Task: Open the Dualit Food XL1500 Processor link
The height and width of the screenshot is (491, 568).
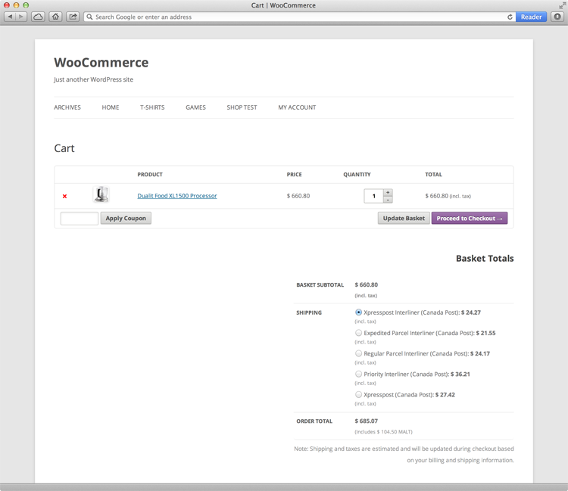Action: pyautogui.click(x=177, y=196)
